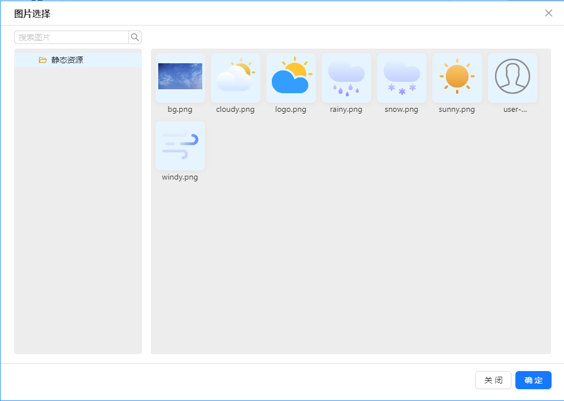Click the search magnifier icon
Screen dimensions: 564x401
135,37
